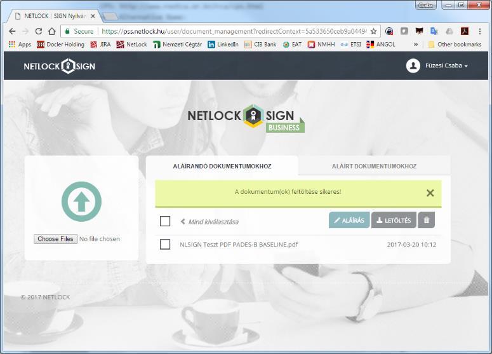Click the Choose Files button
This screenshot has width=492, height=354.
[55, 239]
